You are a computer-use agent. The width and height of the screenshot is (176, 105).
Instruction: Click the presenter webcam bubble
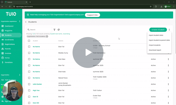click(x=13, y=90)
